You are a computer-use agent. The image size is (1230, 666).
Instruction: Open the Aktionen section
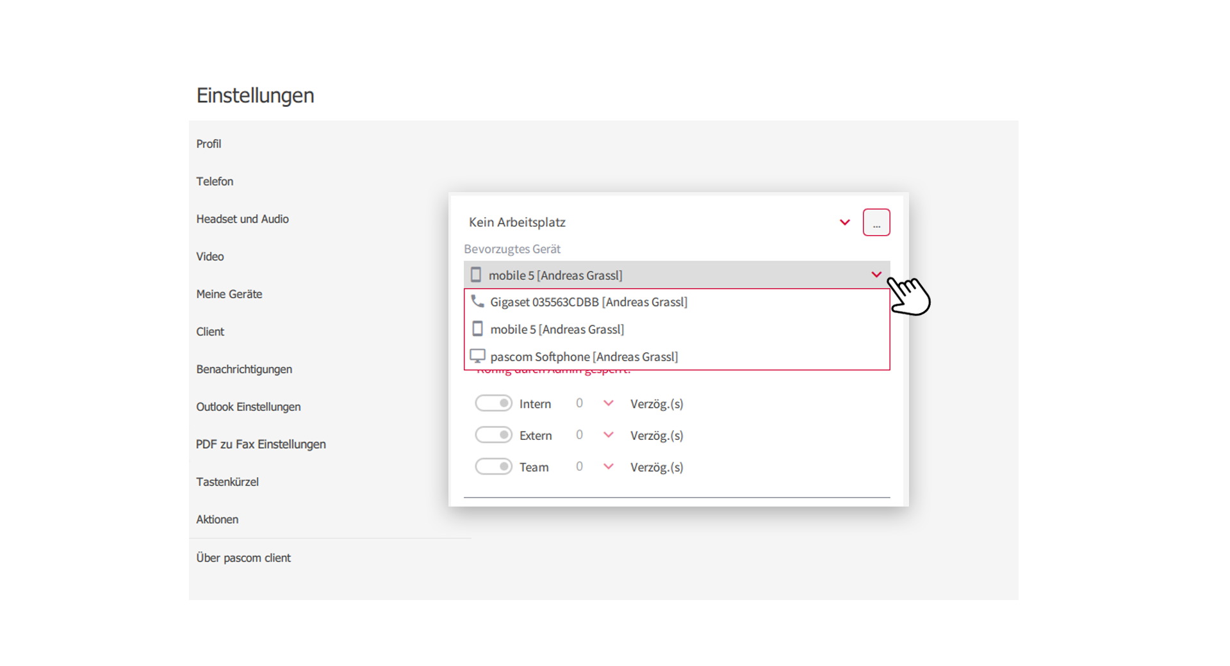[217, 519]
